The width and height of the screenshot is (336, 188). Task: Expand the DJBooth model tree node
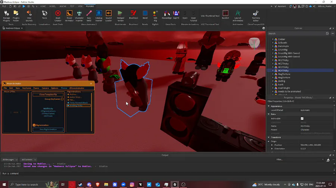[x=273, y=43]
